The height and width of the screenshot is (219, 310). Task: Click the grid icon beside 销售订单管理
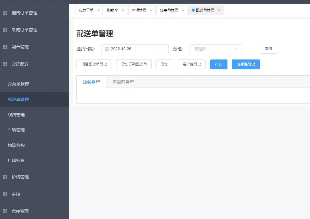pyautogui.click(x=5, y=13)
